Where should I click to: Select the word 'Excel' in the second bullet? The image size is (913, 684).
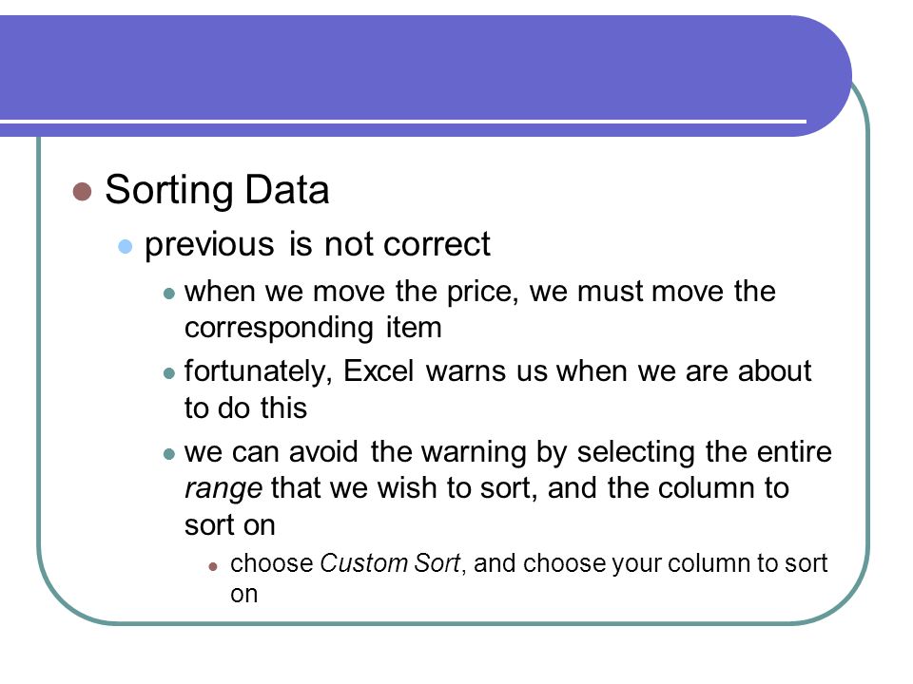378,371
